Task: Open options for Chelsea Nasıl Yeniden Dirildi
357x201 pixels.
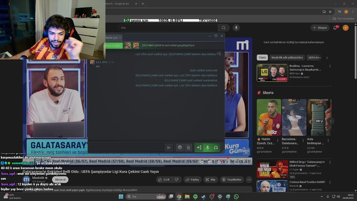Action: [330, 182]
